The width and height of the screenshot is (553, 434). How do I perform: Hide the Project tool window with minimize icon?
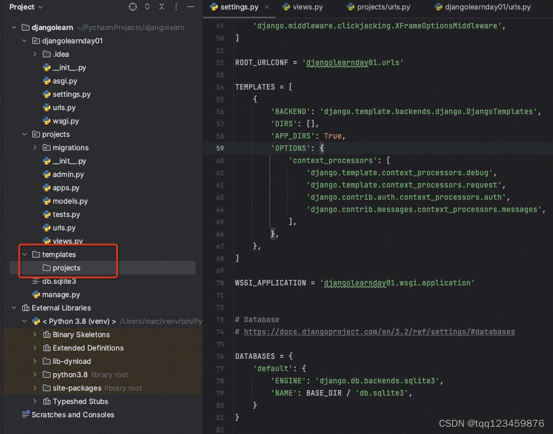[x=190, y=7]
